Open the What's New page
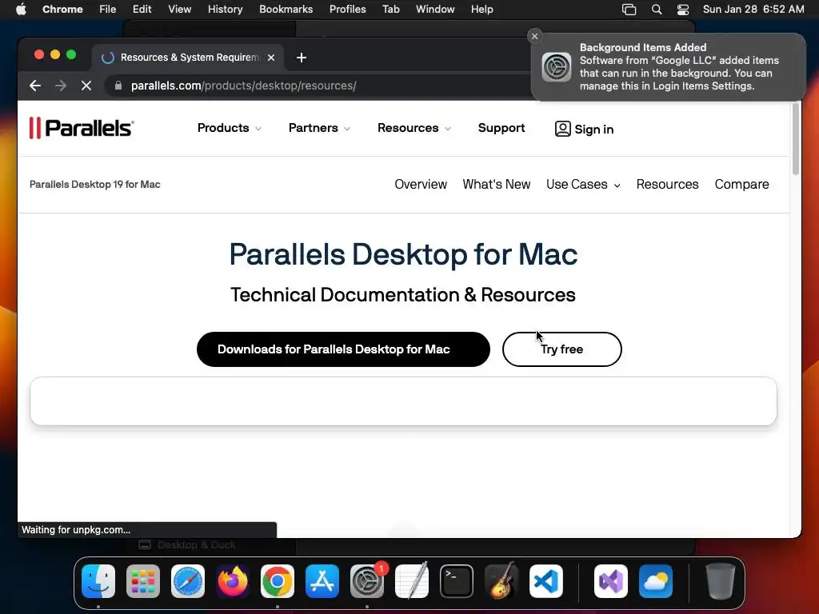 click(496, 185)
